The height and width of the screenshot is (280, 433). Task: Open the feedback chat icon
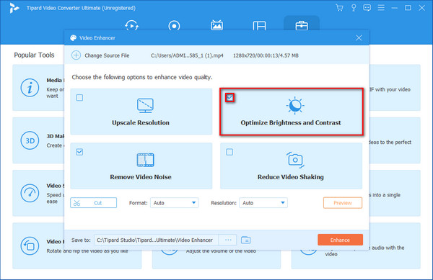(367, 8)
